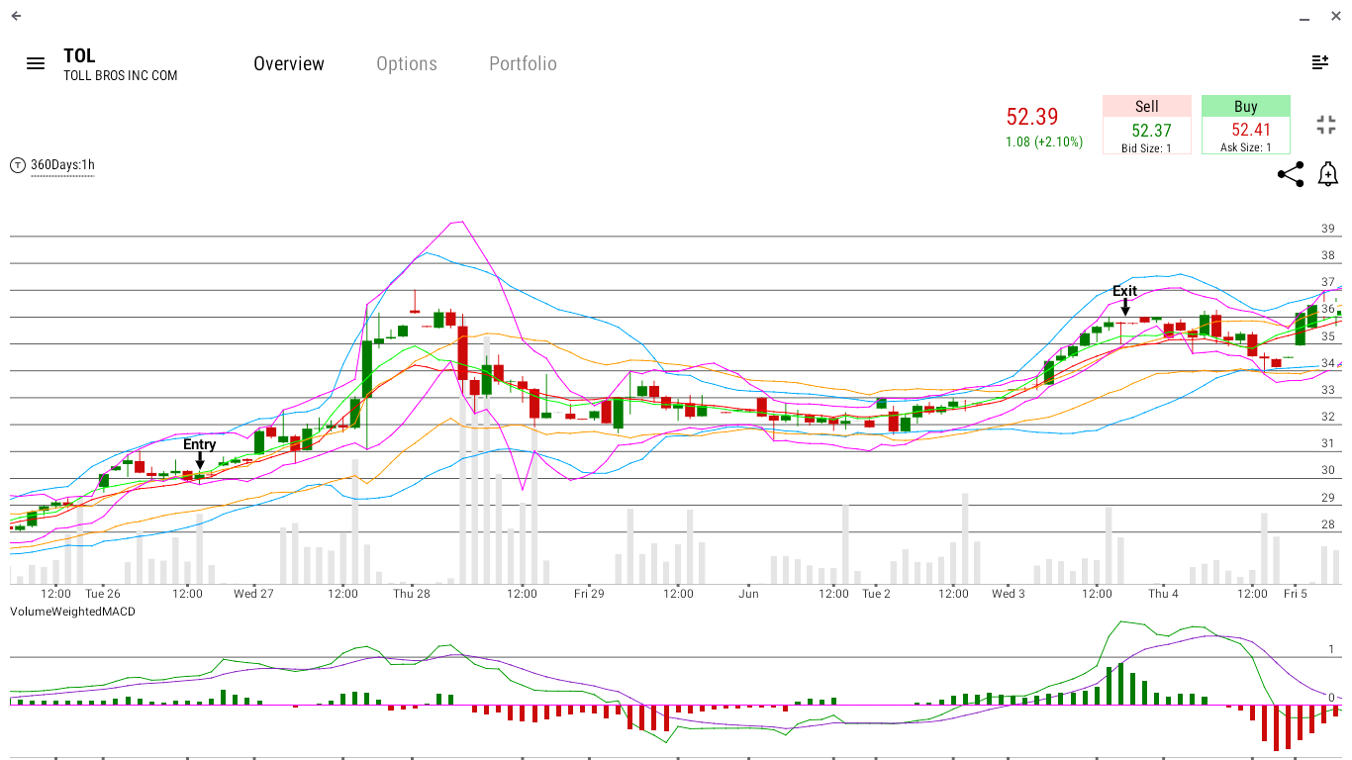Click the 1.08 (+2.10%) change value
This screenshot has height=760, width=1352.
click(x=1044, y=142)
